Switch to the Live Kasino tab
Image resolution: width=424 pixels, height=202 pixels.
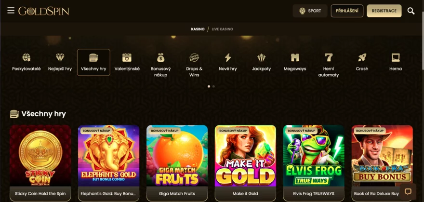[x=222, y=29]
